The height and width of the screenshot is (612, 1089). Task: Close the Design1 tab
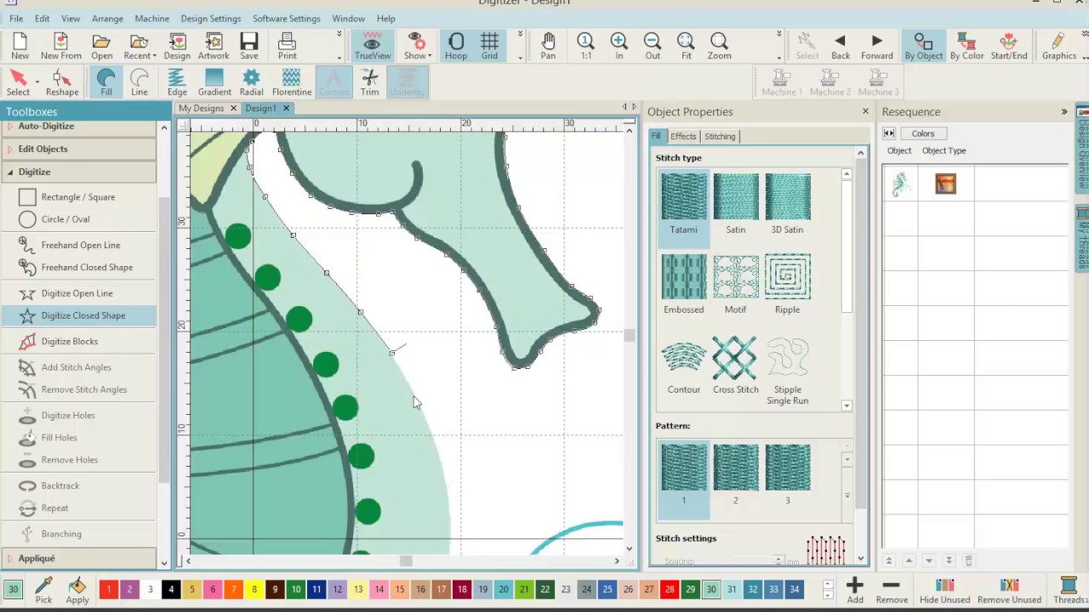tap(286, 108)
